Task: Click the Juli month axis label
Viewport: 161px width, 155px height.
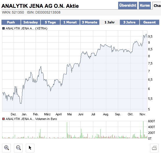Action: (x=93, y=114)
